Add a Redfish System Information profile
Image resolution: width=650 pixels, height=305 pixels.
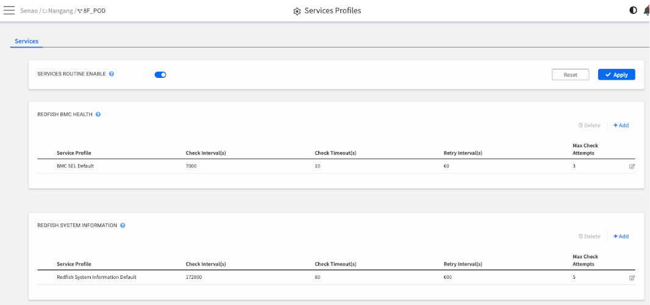pos(621,236)
